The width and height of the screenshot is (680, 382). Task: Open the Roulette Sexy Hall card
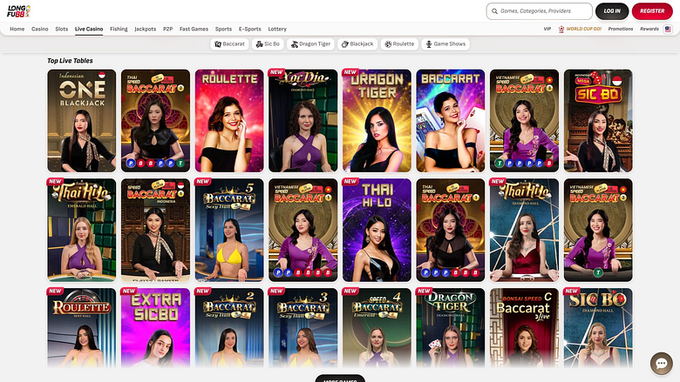(82, 328)
